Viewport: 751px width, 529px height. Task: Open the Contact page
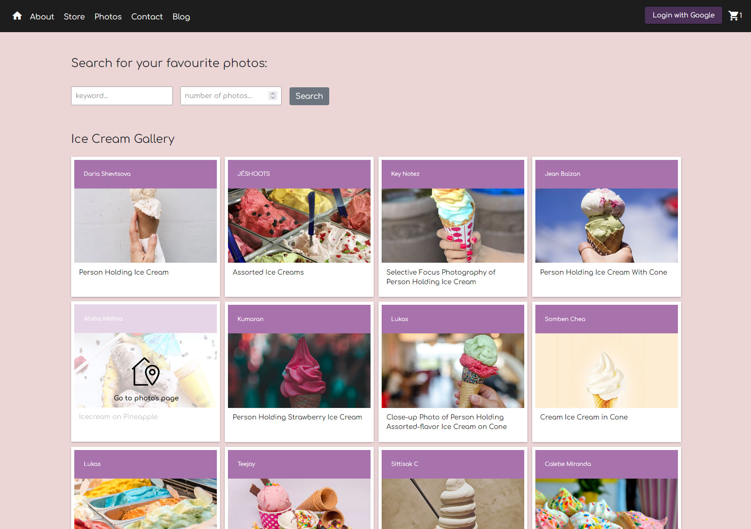(x=147, y=17)
